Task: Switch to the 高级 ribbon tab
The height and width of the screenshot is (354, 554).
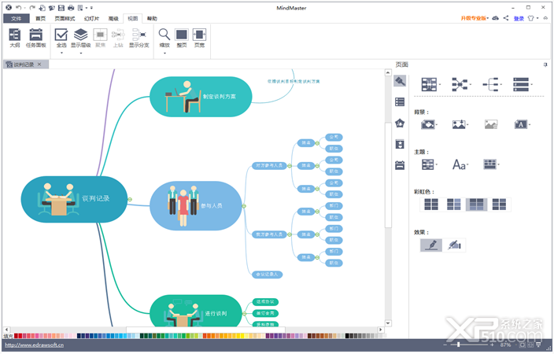Action: (x=113, y=18)
